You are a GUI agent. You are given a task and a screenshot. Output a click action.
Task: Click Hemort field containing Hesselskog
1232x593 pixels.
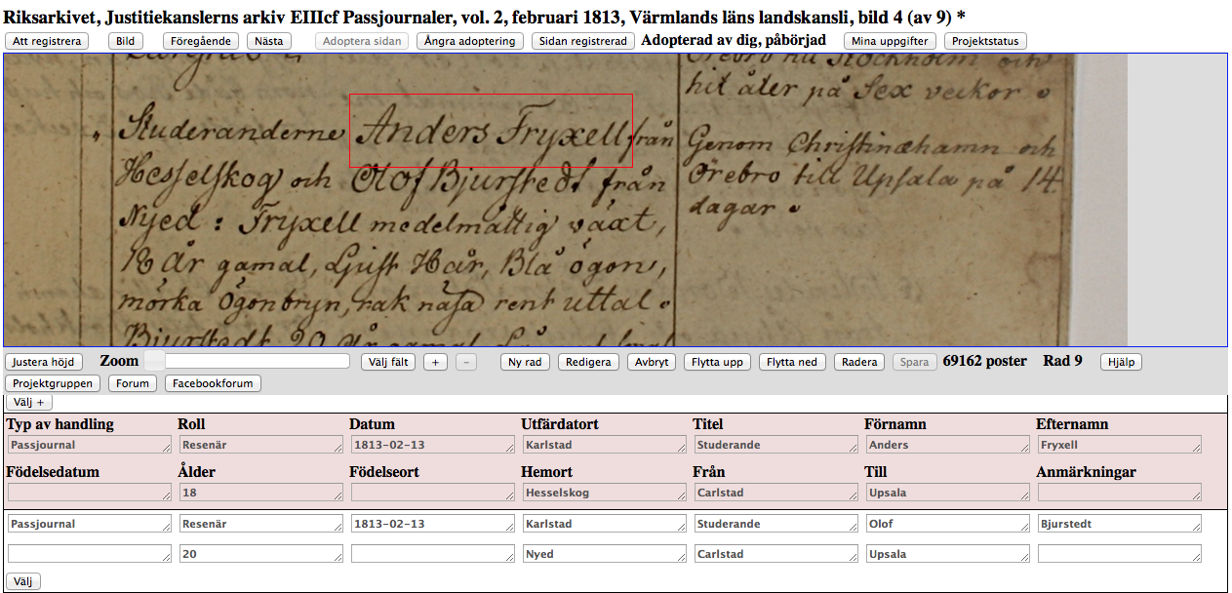(605, 493)
